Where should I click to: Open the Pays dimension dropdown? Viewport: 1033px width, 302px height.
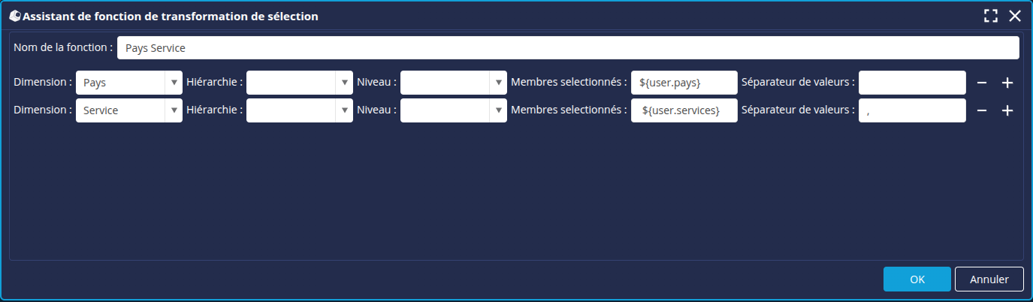pos(174,83)
